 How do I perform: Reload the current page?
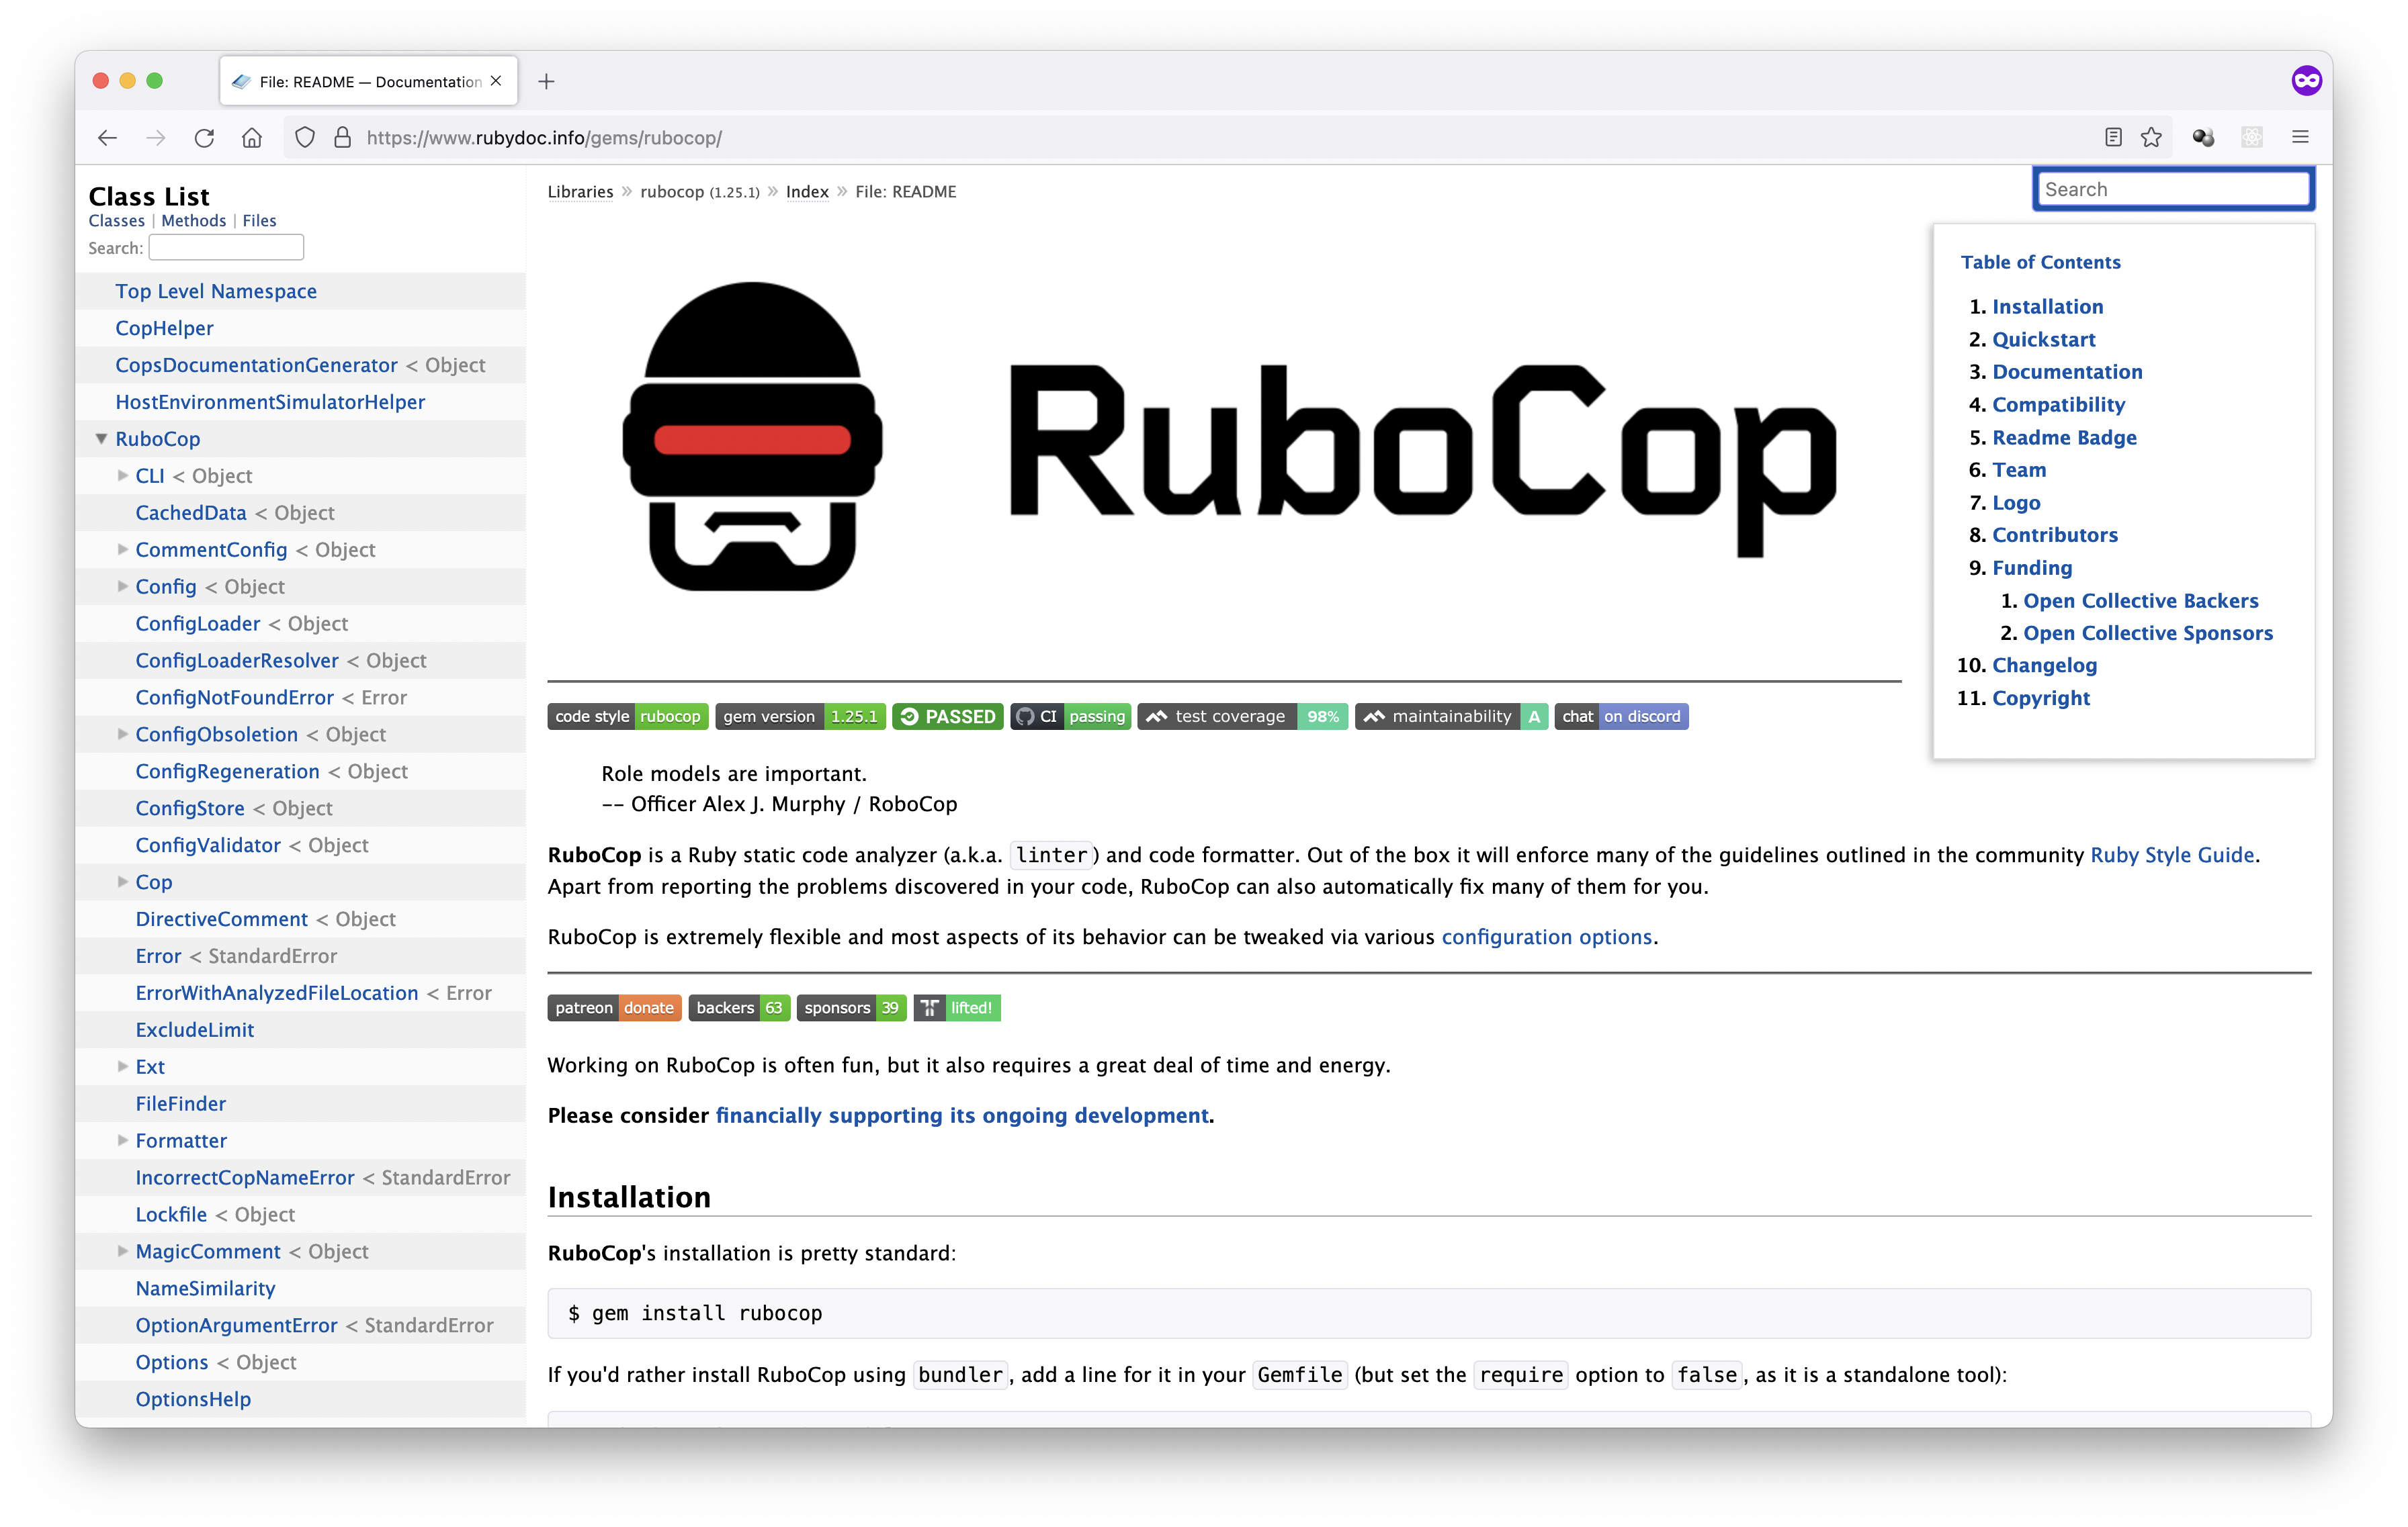(204, 138)
